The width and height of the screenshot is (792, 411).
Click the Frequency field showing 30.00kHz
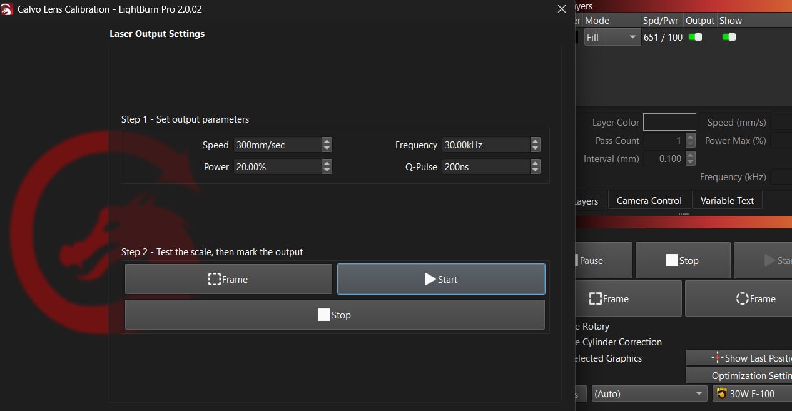485,145
